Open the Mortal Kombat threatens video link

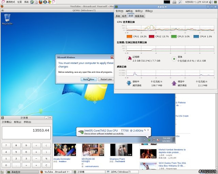pyautogui.click(x=172, y=151)
